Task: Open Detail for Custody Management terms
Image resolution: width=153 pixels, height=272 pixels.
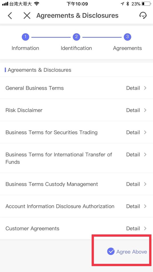Action: pos(133,184)
